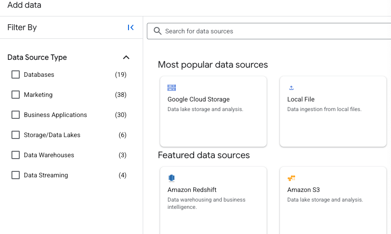Collapse the Filter By panel
The width and height of the screenshot is (391, 234).
tap(131, 27)
